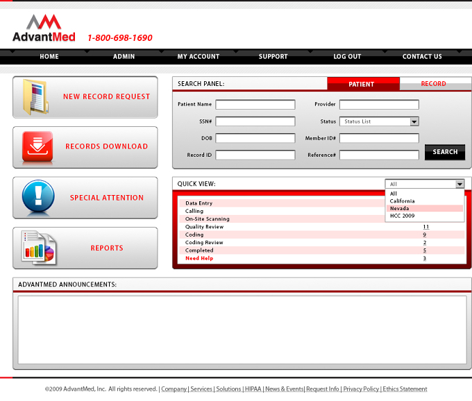Focus the Provider input field
This screenshot has width=472, height=401.
tap(379, 105)
